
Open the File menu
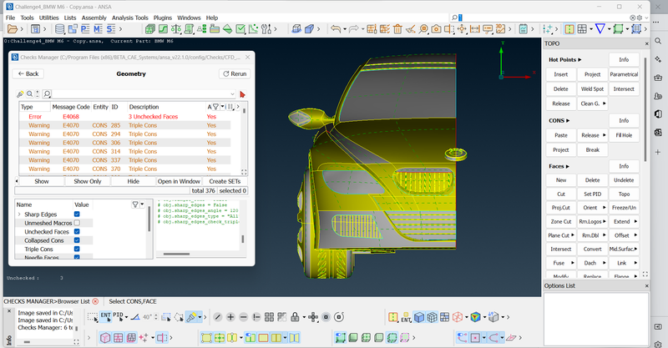[x=10, y=18]
